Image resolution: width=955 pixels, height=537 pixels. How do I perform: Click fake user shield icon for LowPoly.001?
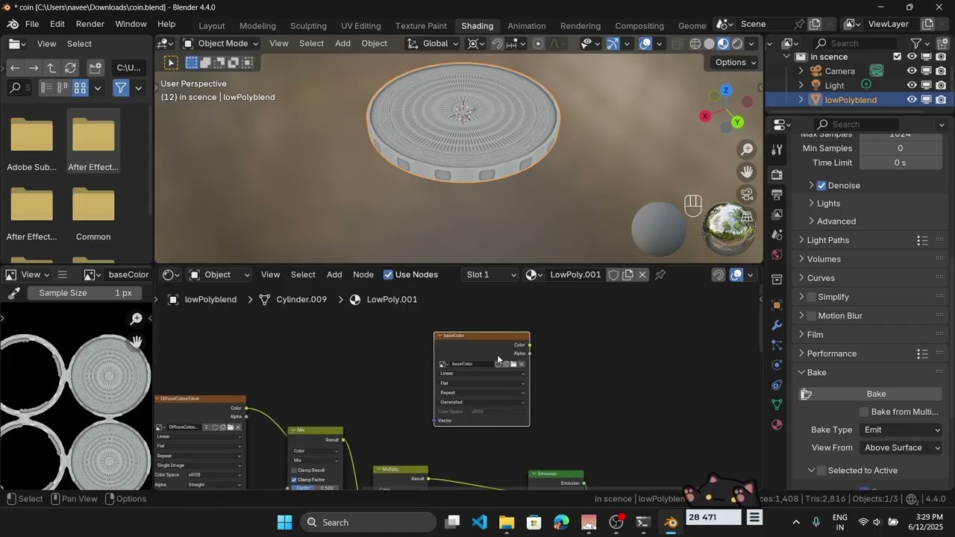613,274
